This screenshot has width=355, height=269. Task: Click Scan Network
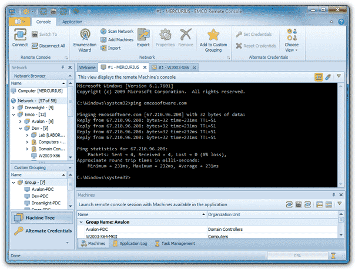[117, 31]
